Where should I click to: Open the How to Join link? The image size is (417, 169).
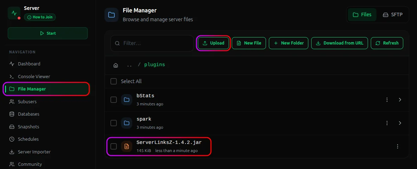(40, 17)
